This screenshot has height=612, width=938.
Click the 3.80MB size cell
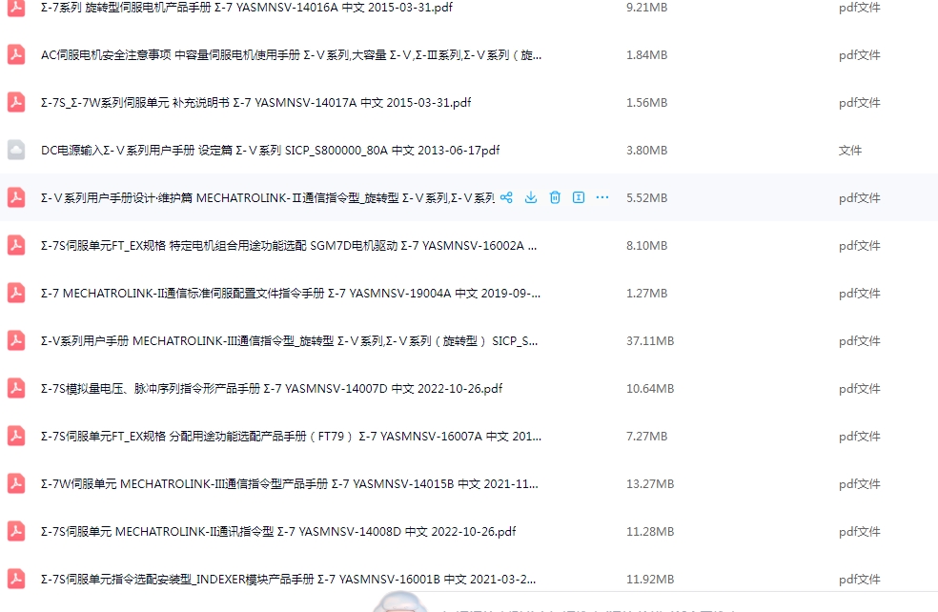(x=646, y=151)
